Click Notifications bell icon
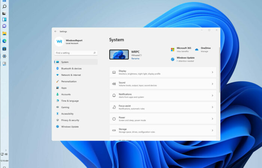 coord(114,96)
